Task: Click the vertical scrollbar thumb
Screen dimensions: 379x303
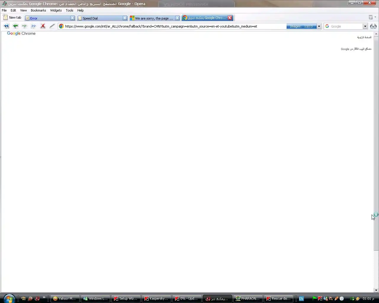Action: (x=376, y=144)
